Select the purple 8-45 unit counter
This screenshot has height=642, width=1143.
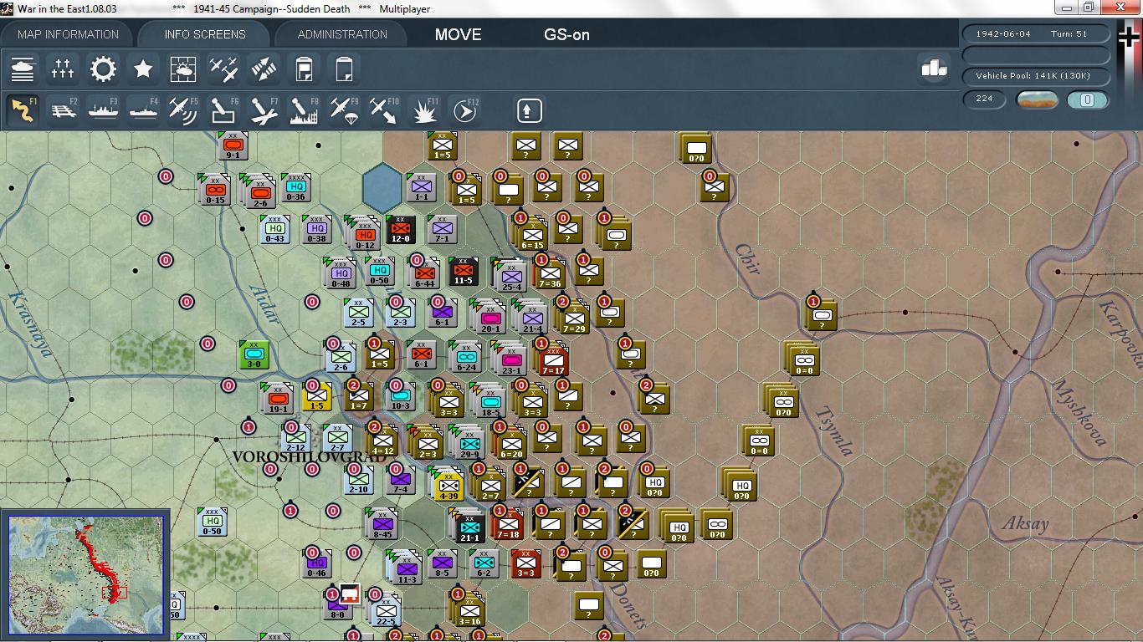pos(382,524)
